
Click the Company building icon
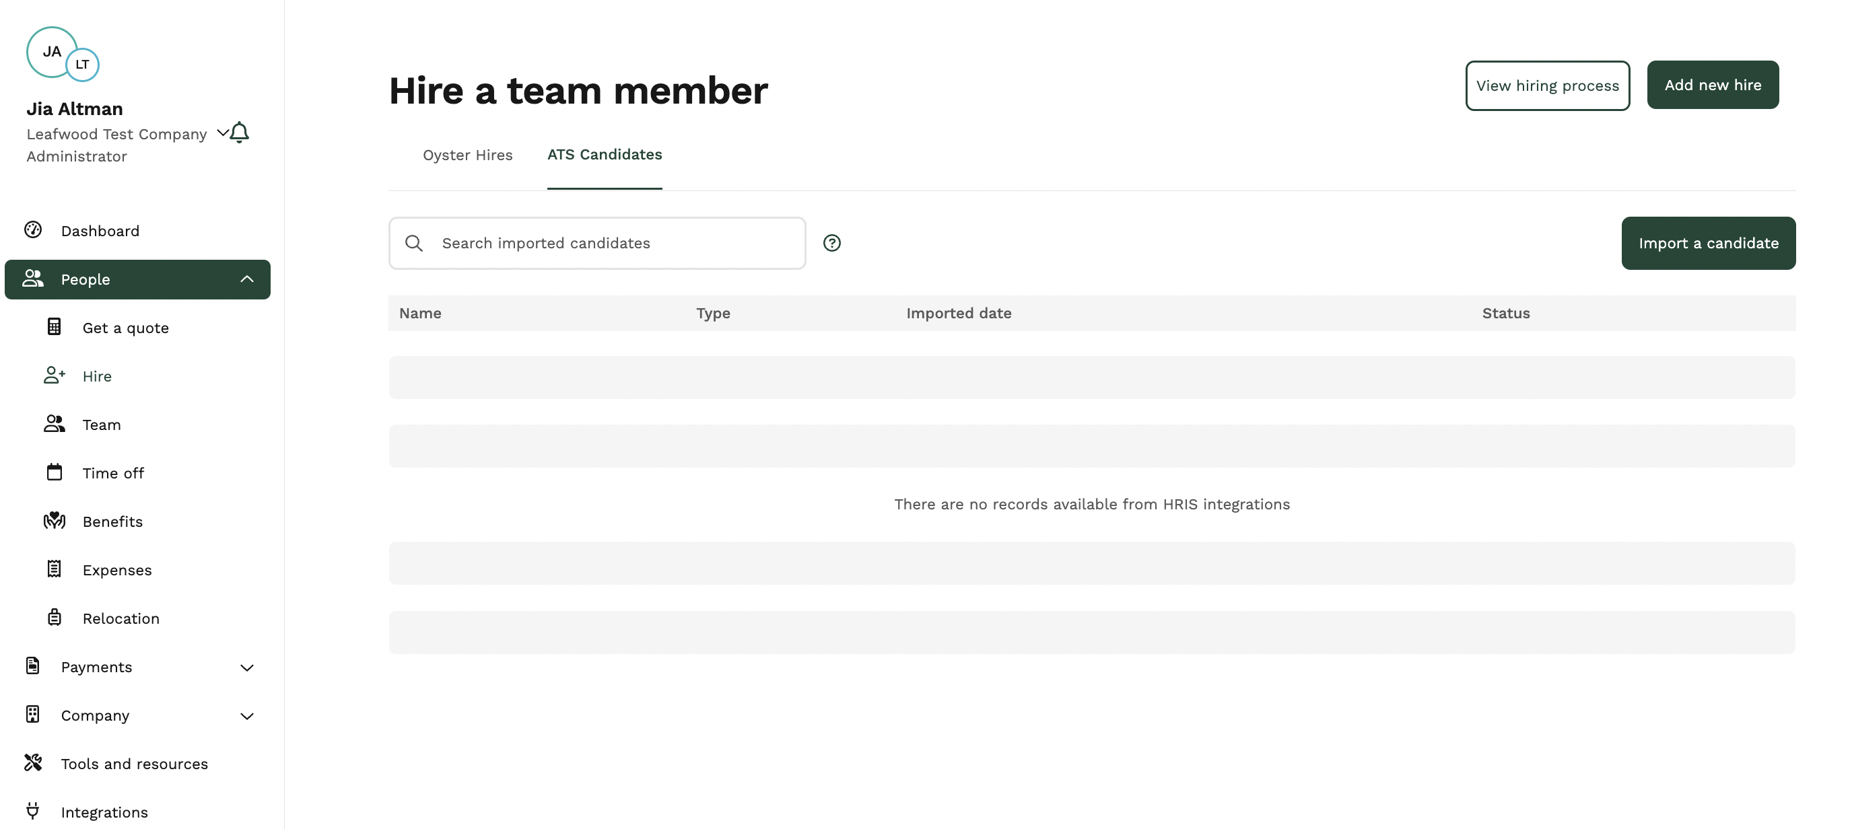coord(33,714)
